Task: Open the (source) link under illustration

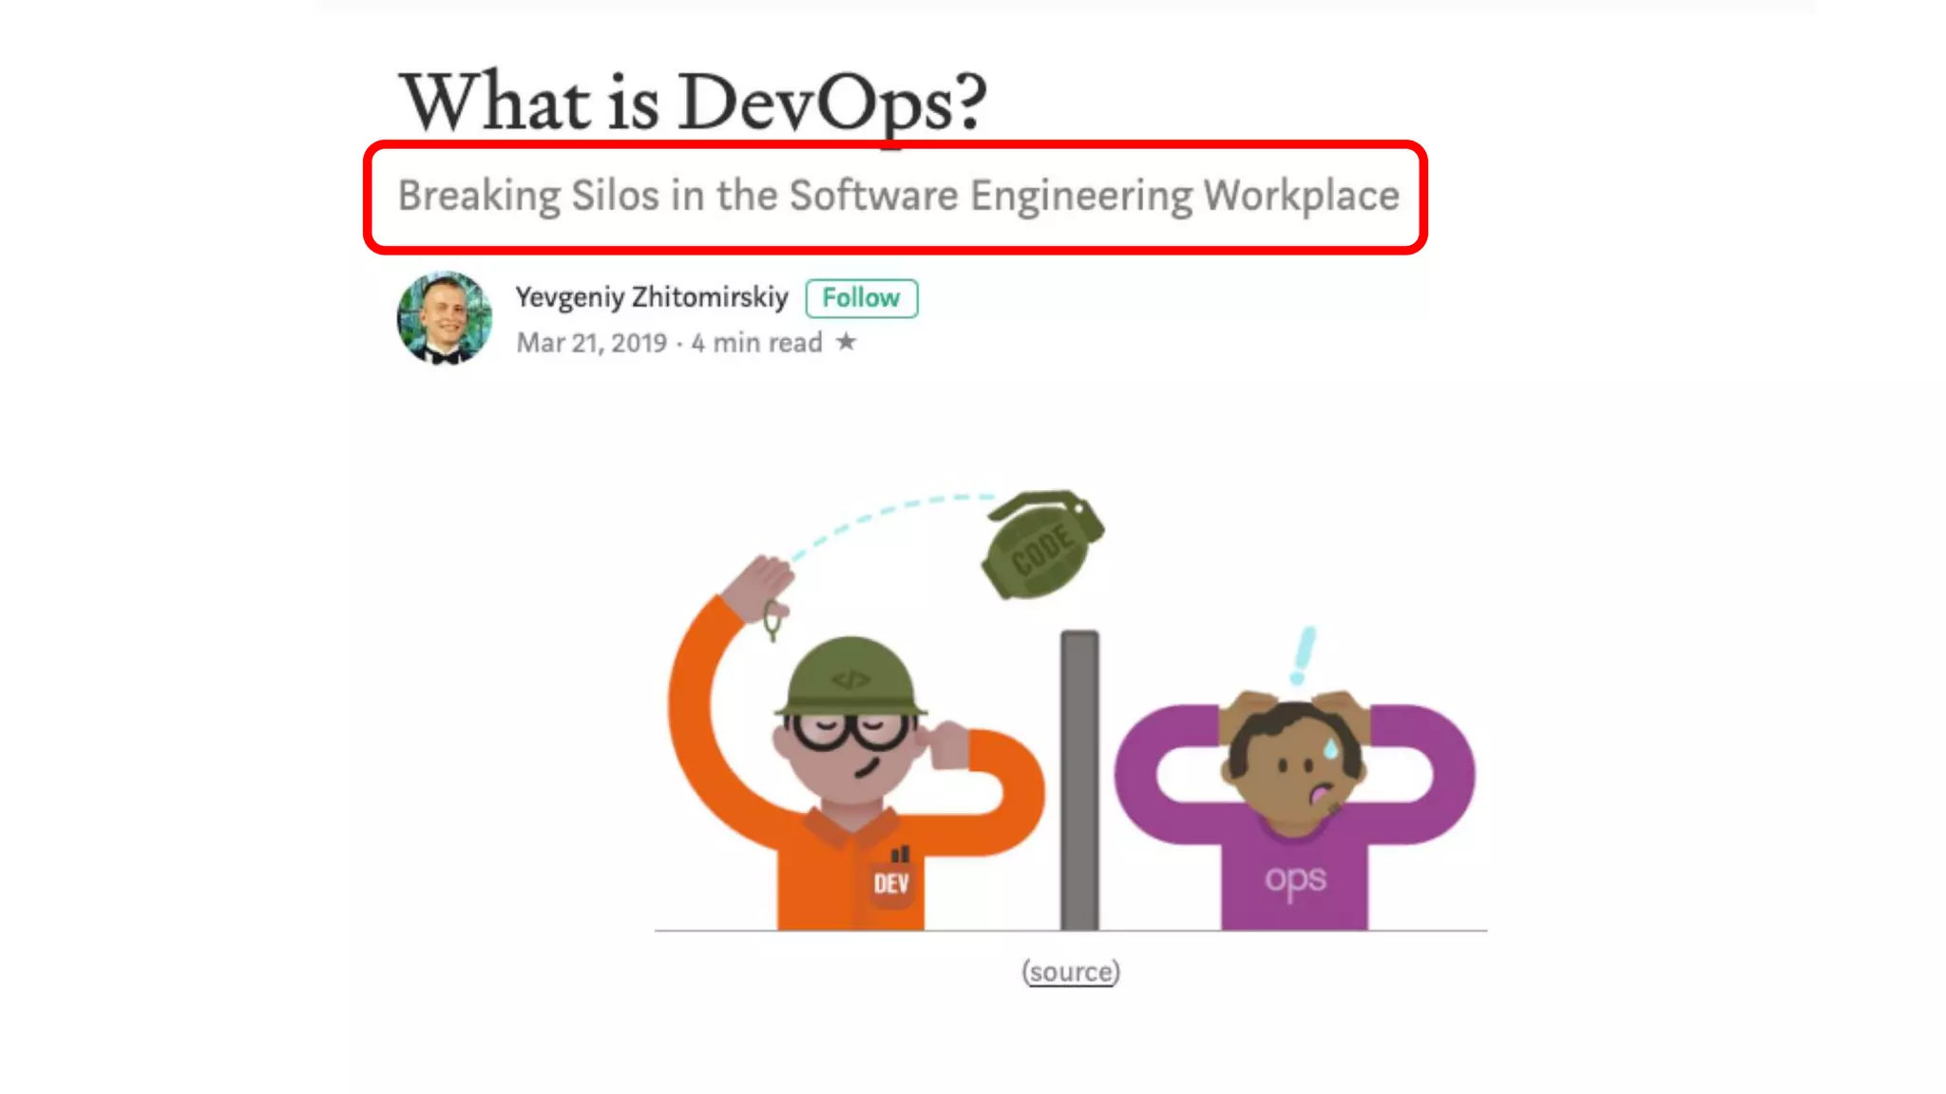Action: coord(1071,971)
